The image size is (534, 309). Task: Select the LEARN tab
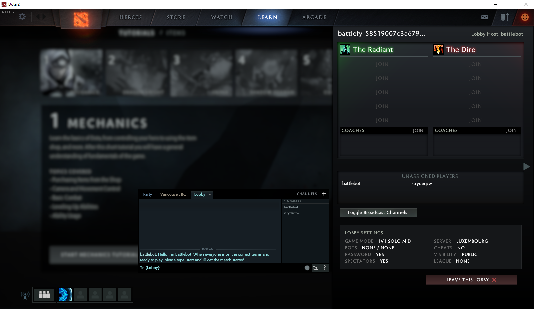pos(268,17)
